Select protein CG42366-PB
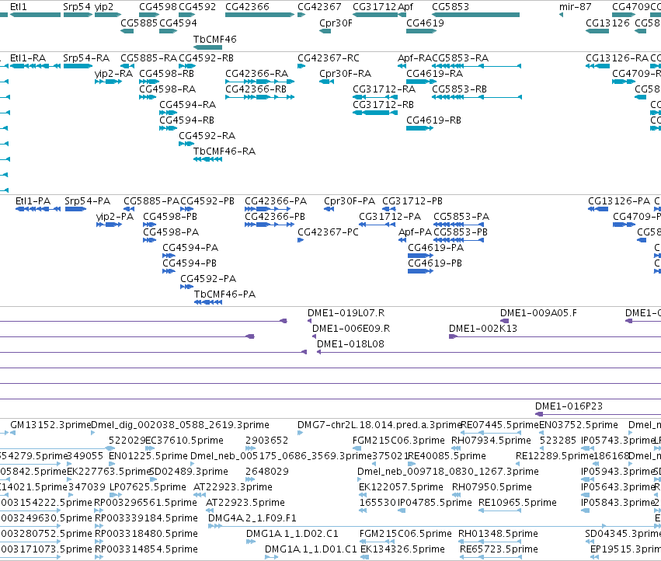Image resolution: width=661 pixels, height=561 pixels. 270,225
